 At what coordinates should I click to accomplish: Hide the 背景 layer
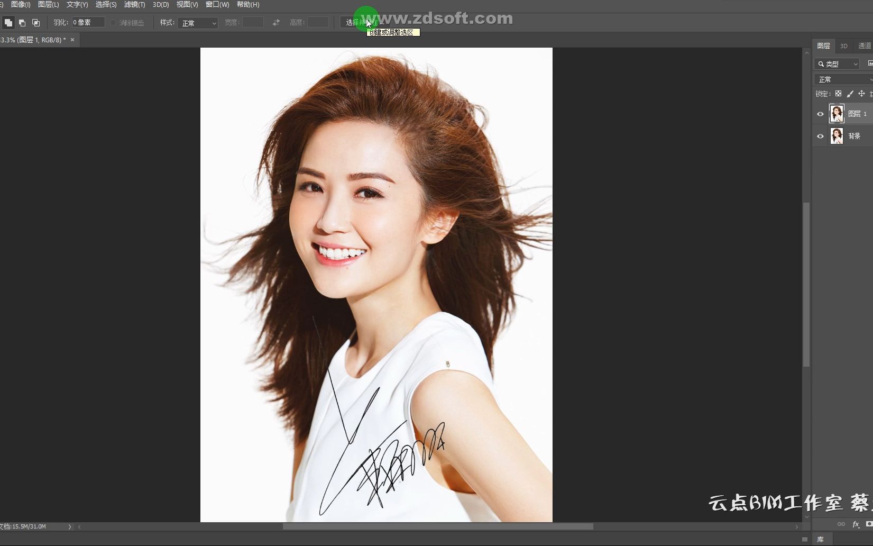pos(820,136)
